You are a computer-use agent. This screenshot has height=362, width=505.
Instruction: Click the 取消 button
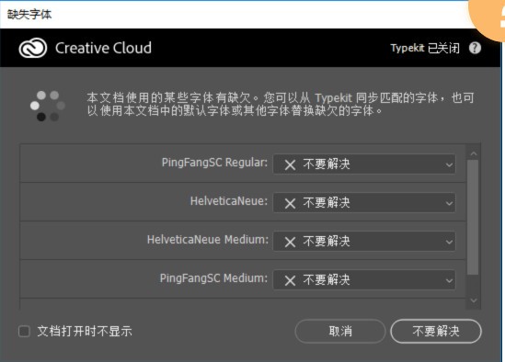(x=340, y=331)
